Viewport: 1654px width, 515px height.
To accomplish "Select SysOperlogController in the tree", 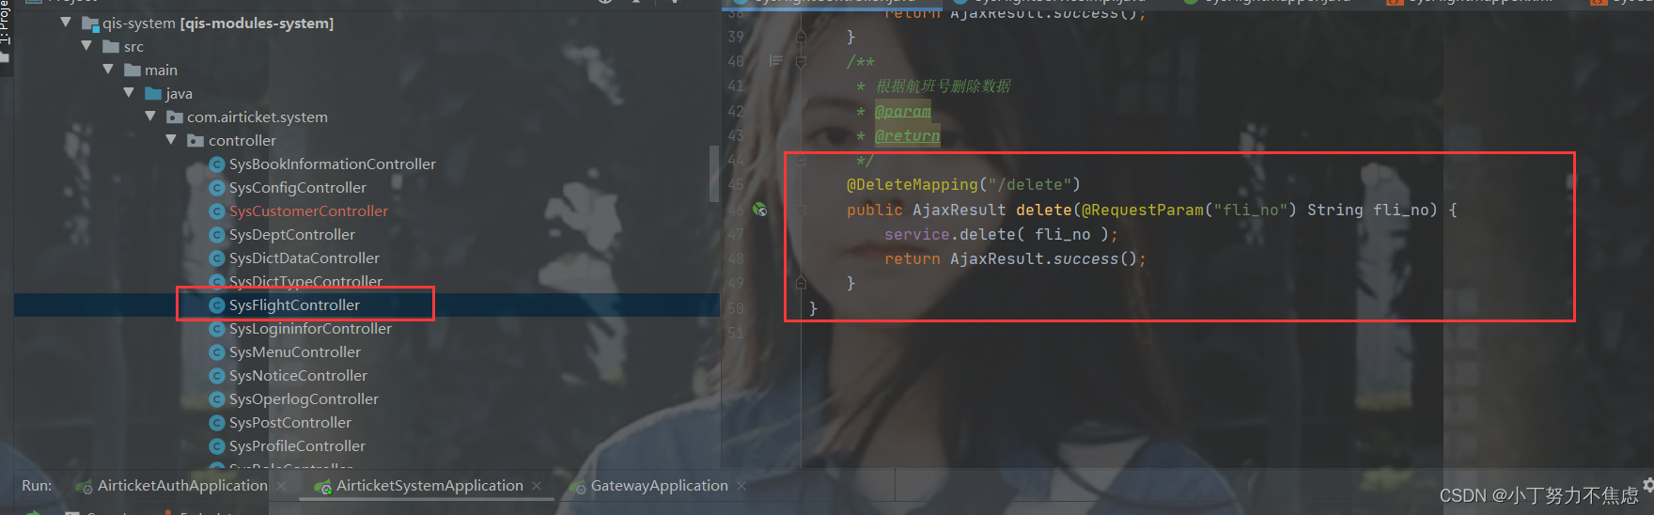I will click(x=304, y=398).
